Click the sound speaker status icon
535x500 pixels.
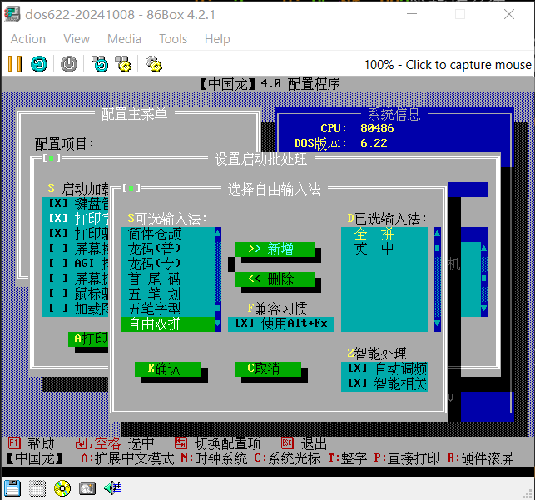[x=112, y=488]
